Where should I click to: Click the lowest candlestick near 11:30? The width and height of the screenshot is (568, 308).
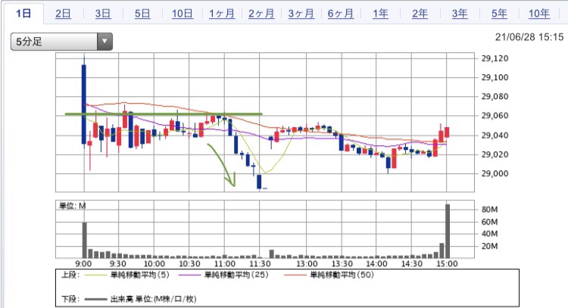(259, 182)
